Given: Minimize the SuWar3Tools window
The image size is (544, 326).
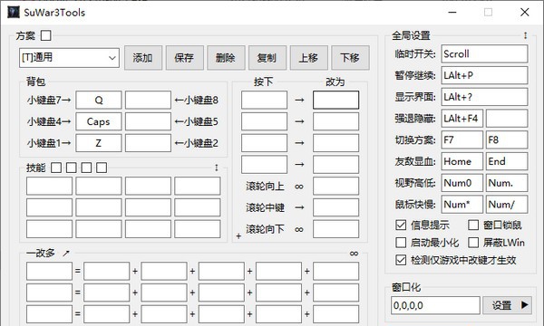Looking at the screenshot, I should pos(452,13).
